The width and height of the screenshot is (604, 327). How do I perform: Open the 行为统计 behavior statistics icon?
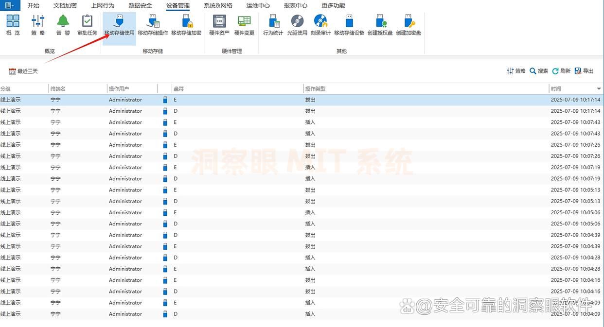tap(273, 25)
